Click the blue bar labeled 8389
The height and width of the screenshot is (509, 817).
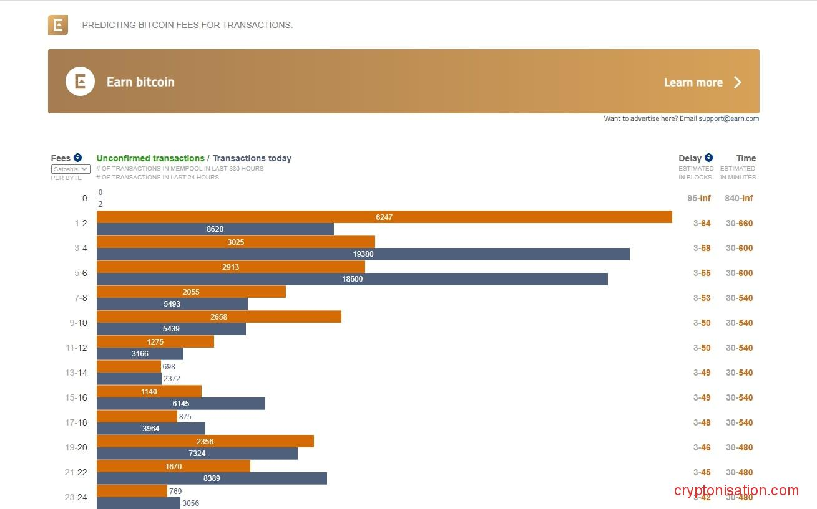pos(212,478)
